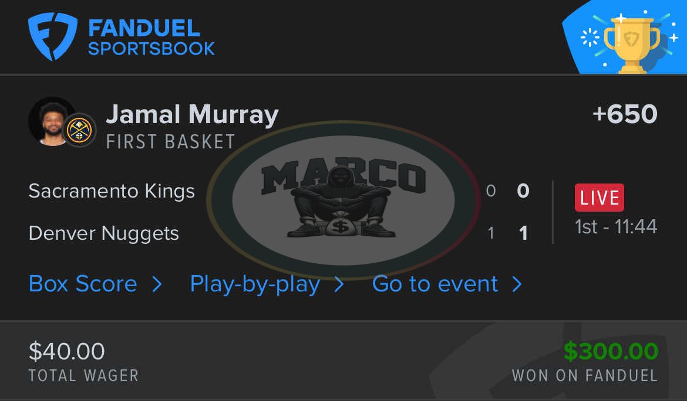The width and height of the screenshot is (687, 401).
Task: Click the money bag in the watermark
Action: tap(339, 223)
